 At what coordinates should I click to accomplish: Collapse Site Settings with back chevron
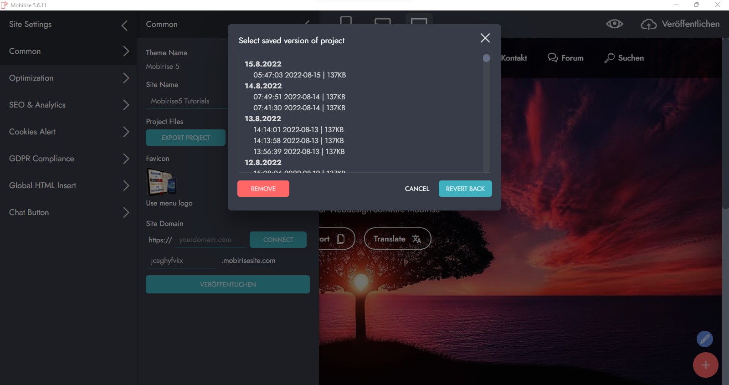124,26
